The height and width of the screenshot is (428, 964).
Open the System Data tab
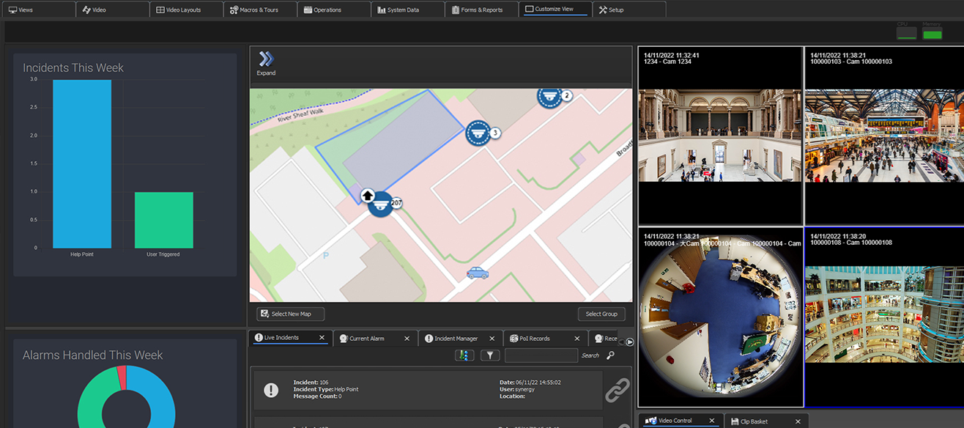(x=407, y=10)
